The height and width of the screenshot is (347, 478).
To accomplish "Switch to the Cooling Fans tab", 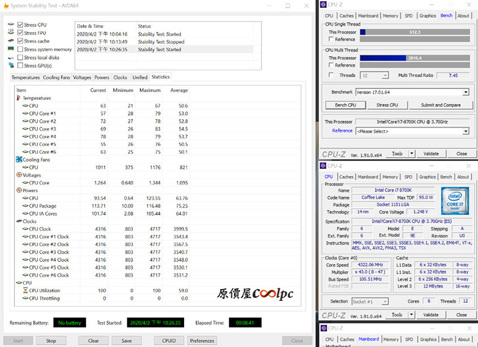I will click(x=56, y=78).
